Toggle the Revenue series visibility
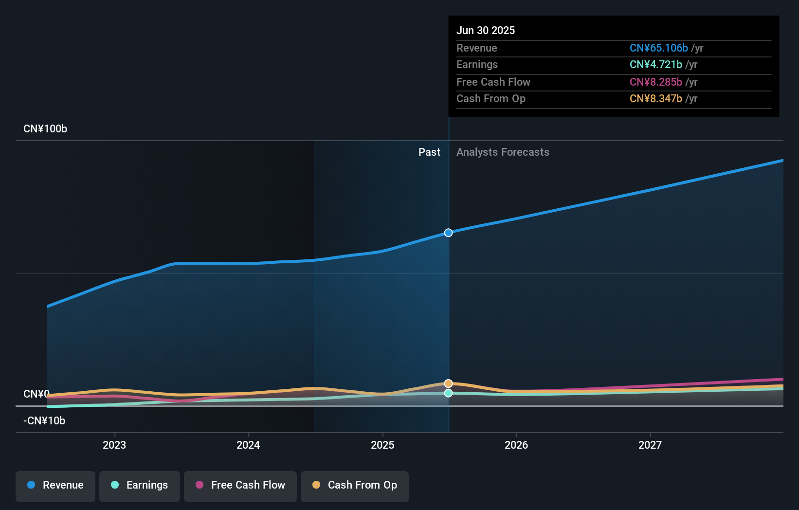Image resolution: width=799 pixels, height=510 pixels. (55, 485)
